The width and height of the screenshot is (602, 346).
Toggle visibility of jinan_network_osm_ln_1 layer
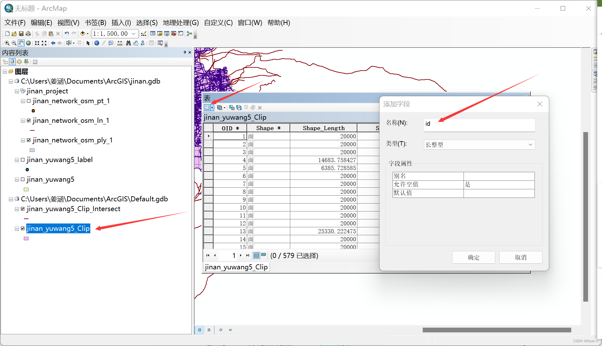click(x=28, y=120)
